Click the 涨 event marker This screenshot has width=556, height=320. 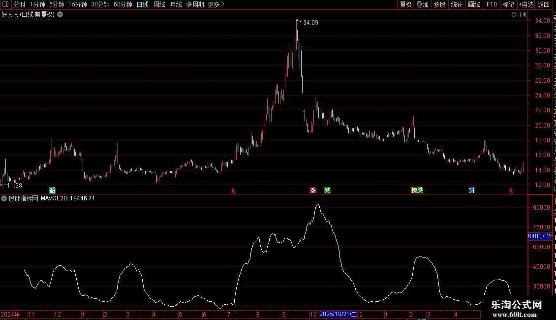click(313, 191)
